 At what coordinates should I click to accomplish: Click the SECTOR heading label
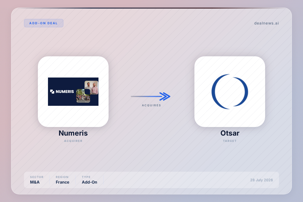pyautogui.click(x=37, y=177)
